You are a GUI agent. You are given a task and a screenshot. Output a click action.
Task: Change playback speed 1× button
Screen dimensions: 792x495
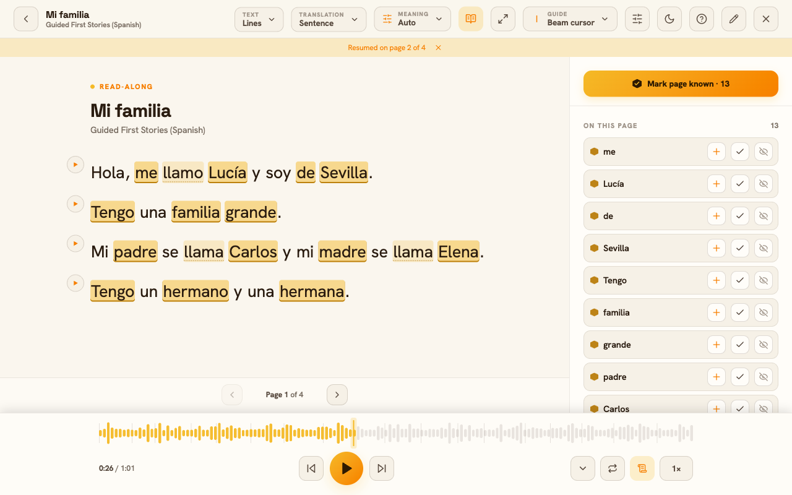pos(676,468)
